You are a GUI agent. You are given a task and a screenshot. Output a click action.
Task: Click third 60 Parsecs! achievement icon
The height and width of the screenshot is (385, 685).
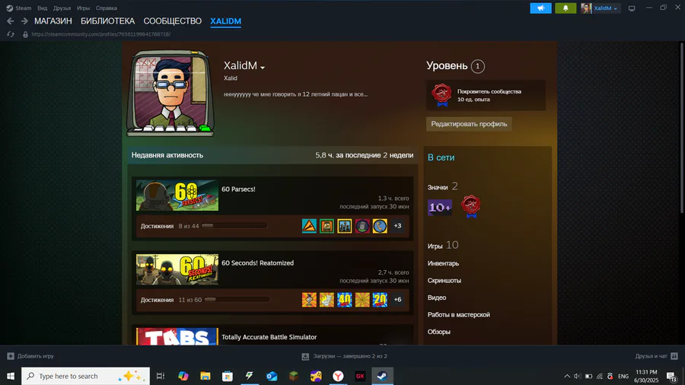tap(344, 226)
